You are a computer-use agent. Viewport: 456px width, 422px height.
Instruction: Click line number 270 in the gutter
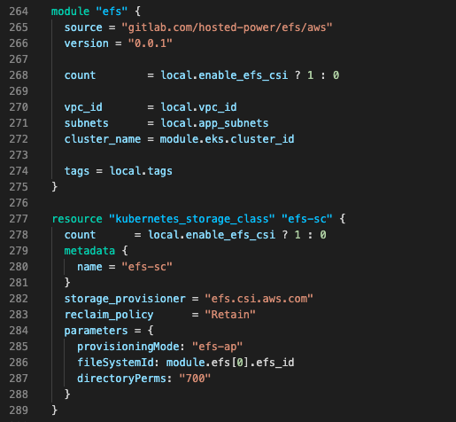[19, 107]
